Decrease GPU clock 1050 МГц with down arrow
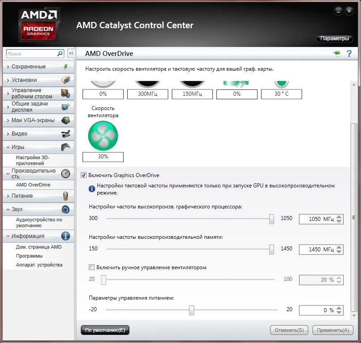The width and height of the screenshot is (361, 343). pos(339,221)
